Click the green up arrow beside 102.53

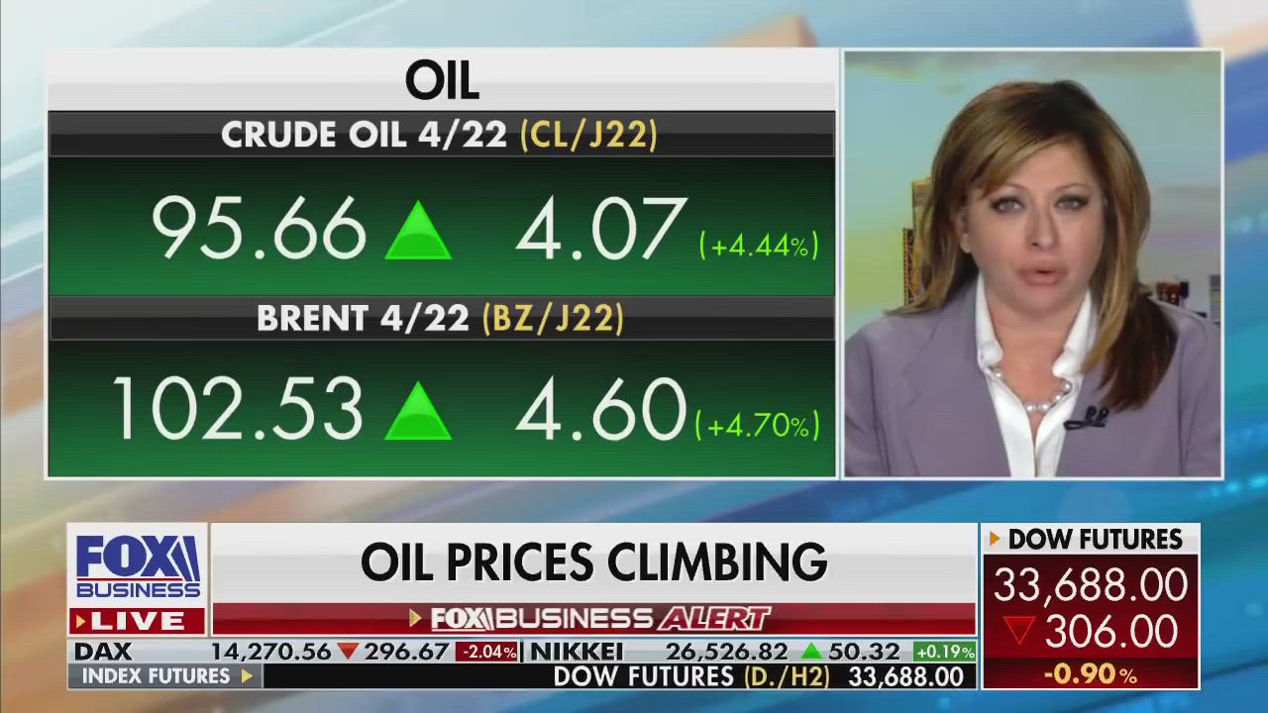[x=418, y=411]
